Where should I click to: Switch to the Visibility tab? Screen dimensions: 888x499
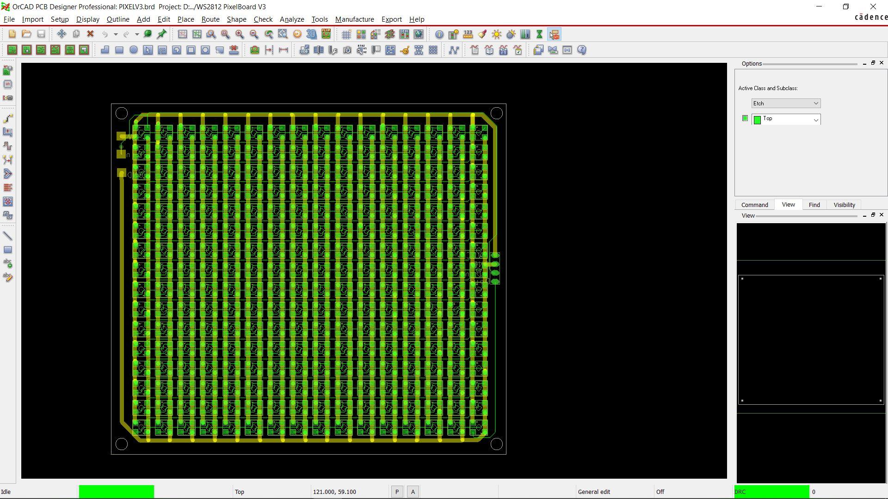844,205
